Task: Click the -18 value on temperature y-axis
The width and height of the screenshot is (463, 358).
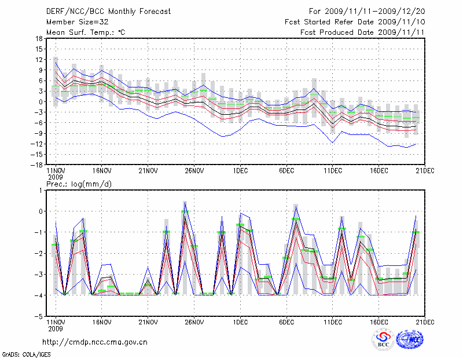Action: pos(36,165)
